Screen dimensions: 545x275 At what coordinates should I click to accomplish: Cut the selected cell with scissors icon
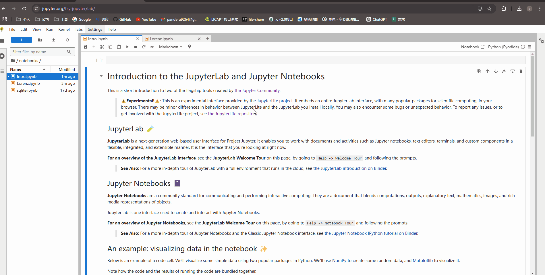[102, 47]
